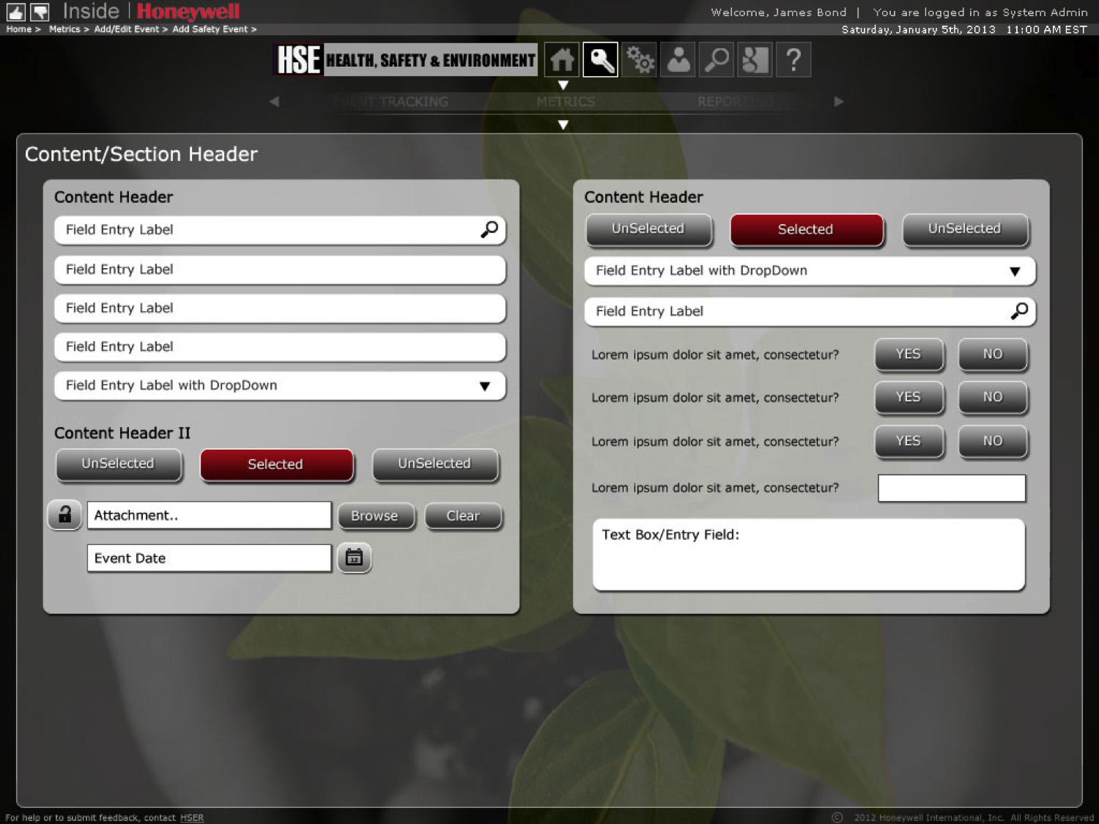Click the help question mark icon
Screen dimensions: 1099x824
tap(793, 60)
